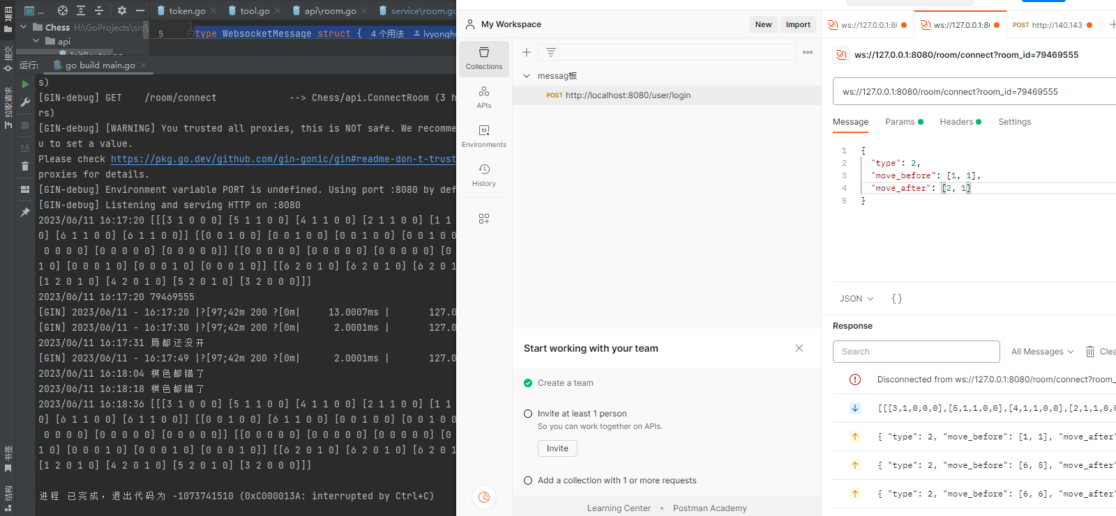1116x516 pixels.
Task: Open the configure workspace sidebar grid icon
Action: [484, 219]
